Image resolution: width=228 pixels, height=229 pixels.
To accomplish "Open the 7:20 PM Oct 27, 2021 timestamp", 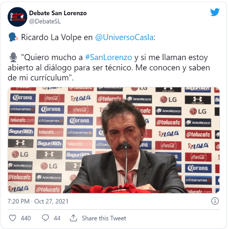I will coord(38,201).
